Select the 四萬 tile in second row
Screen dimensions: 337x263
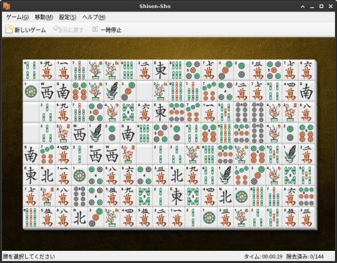[x=290, y=91]
